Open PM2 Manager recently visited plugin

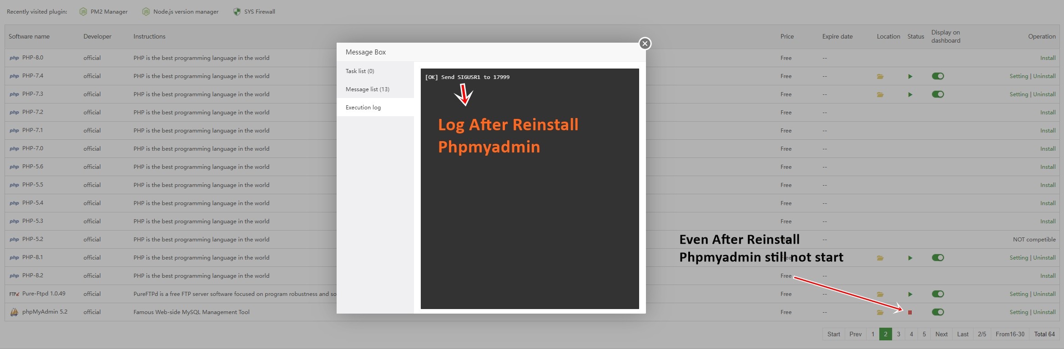tap(109, 12)
